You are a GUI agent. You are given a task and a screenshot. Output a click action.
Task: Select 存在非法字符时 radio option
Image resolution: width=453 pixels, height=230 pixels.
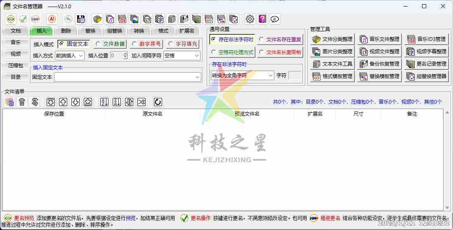click(232, 40)
